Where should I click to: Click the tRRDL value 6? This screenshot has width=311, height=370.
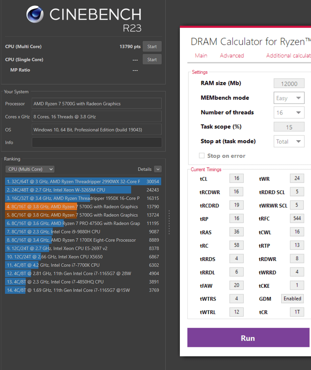[x=236, y=272]
